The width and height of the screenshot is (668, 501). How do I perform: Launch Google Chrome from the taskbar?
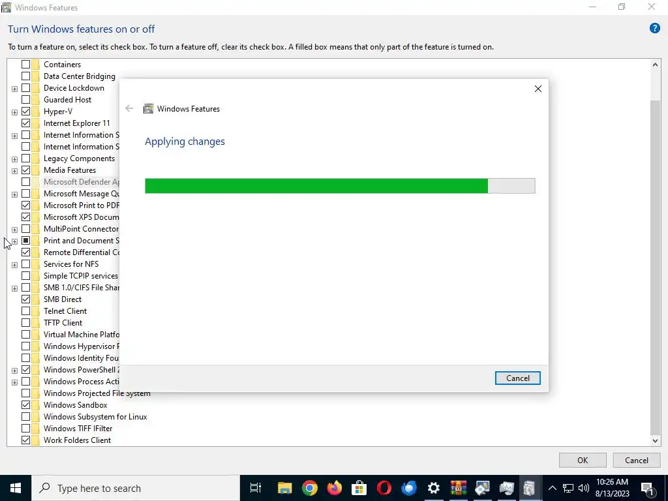click(x=310, y=488)
